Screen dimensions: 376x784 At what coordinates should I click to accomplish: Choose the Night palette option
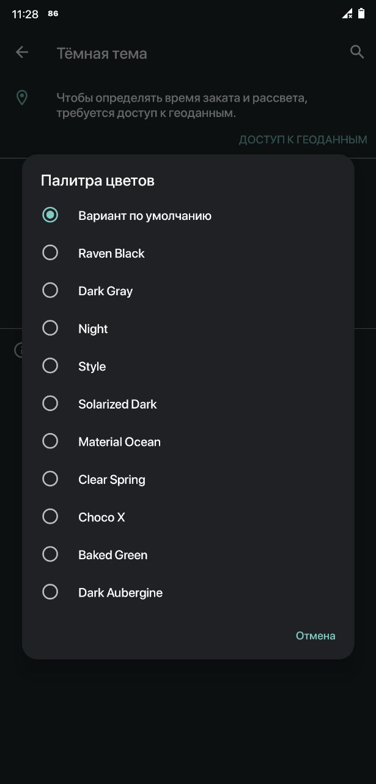tap(188, 328)
